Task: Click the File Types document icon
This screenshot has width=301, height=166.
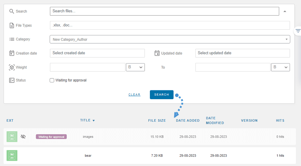Action: click(12, 25)
